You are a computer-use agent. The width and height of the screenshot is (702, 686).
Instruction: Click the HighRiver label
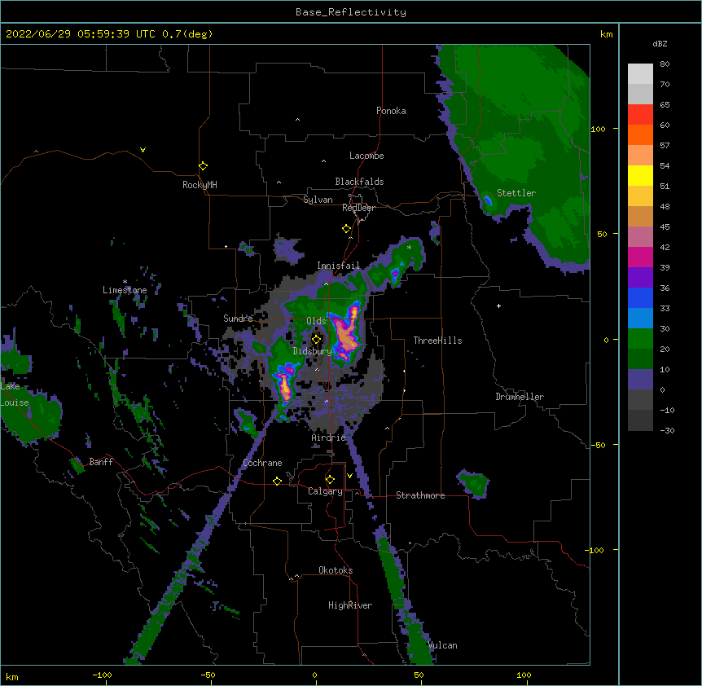point(350,605)
